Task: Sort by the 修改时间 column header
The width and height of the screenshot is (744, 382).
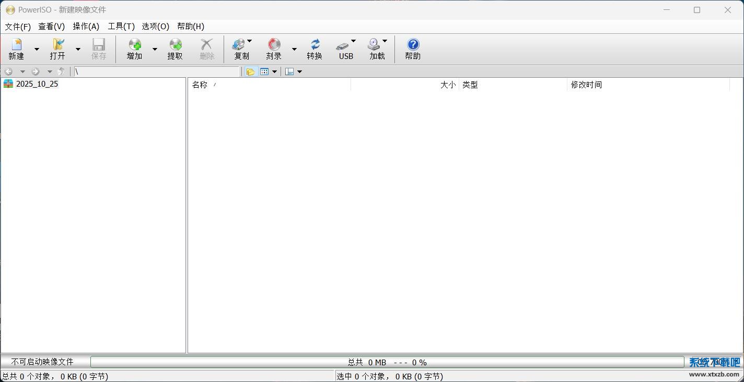Action: (x=586, y=85)
